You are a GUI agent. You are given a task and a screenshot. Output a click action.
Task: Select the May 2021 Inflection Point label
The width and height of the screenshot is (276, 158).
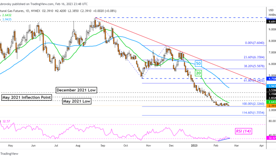[x=26, y=97]
